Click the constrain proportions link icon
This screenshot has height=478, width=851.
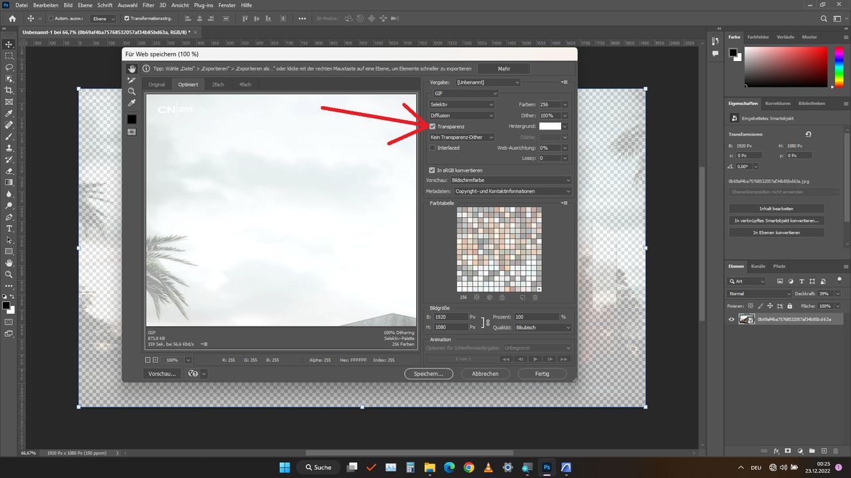pyautogui.click(x=488, y=323)
